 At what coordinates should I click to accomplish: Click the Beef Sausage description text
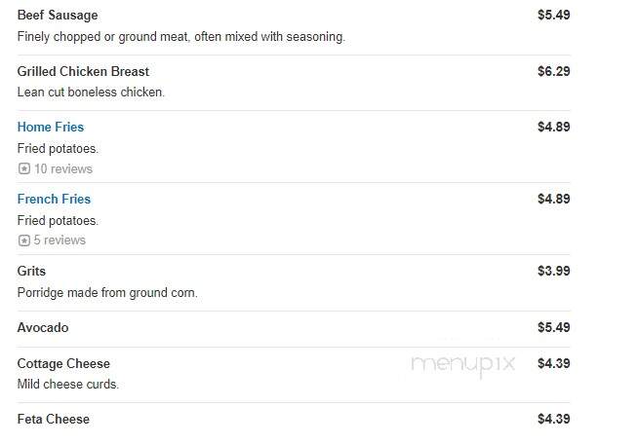pyautogui.click(x=181, y=37)
